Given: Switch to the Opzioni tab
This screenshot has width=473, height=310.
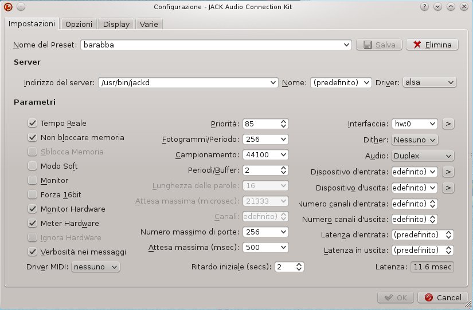Looking at the screenshot, I should coord(79,25).
